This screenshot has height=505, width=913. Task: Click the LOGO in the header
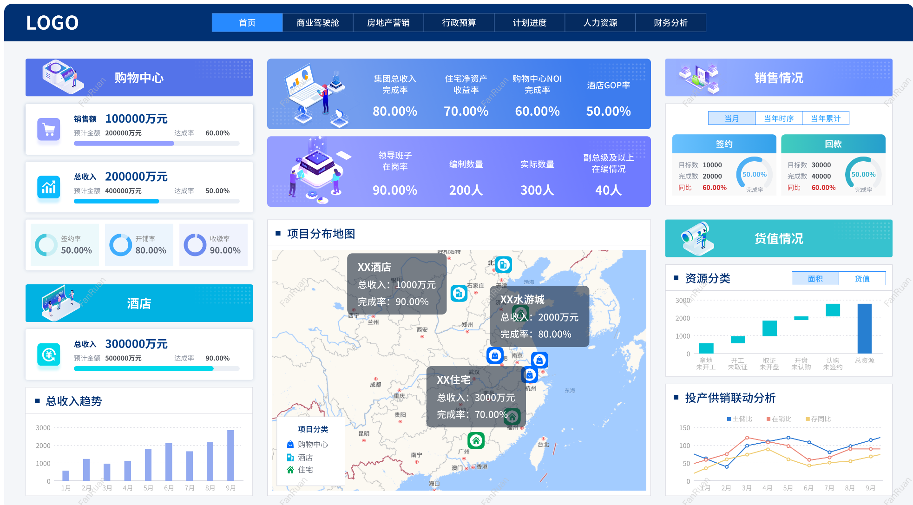(52, 23)
